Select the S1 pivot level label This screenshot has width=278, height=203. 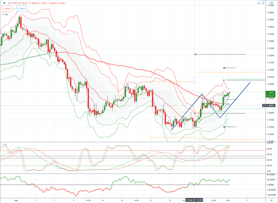224,127
